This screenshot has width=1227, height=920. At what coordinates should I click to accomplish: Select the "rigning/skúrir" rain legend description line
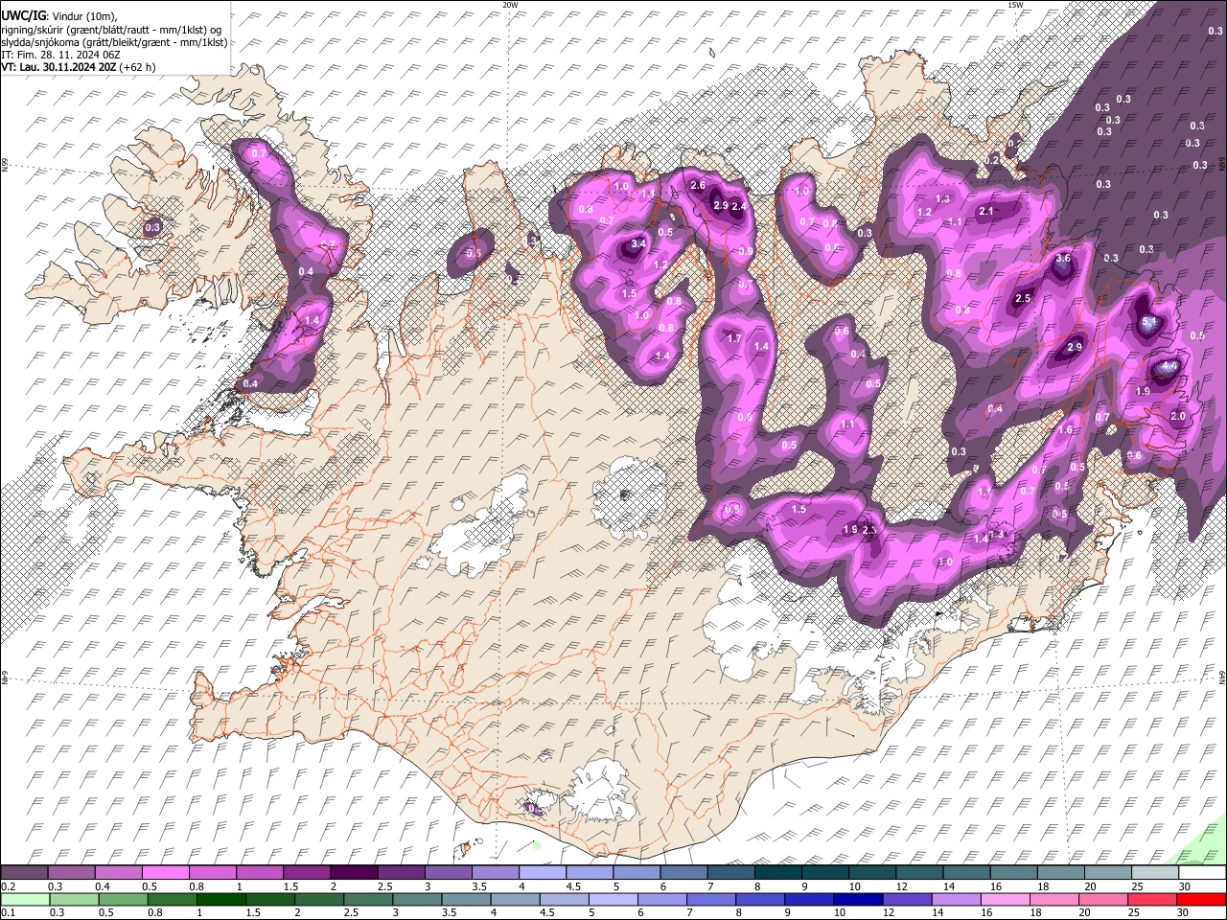(110, 29)
